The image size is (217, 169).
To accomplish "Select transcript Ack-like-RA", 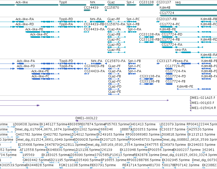I will [25, 19].
